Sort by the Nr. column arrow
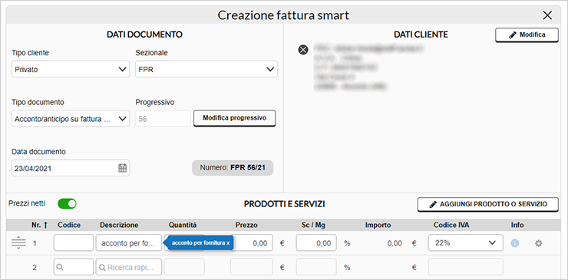568x280 pixels. pyautogui.click(x=45, y=226)
